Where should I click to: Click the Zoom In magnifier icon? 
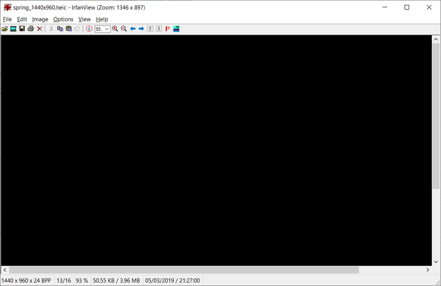pyautogui.click(x=115, y=29)
